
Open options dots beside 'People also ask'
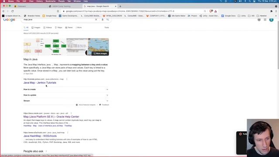(46, 151)
